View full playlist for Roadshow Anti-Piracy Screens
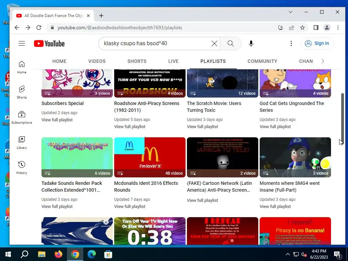The image size is (348, 261). coord(130,127)
